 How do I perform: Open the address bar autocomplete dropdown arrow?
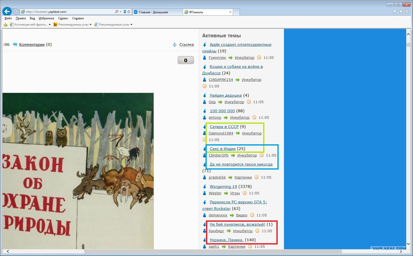(121, 12)
